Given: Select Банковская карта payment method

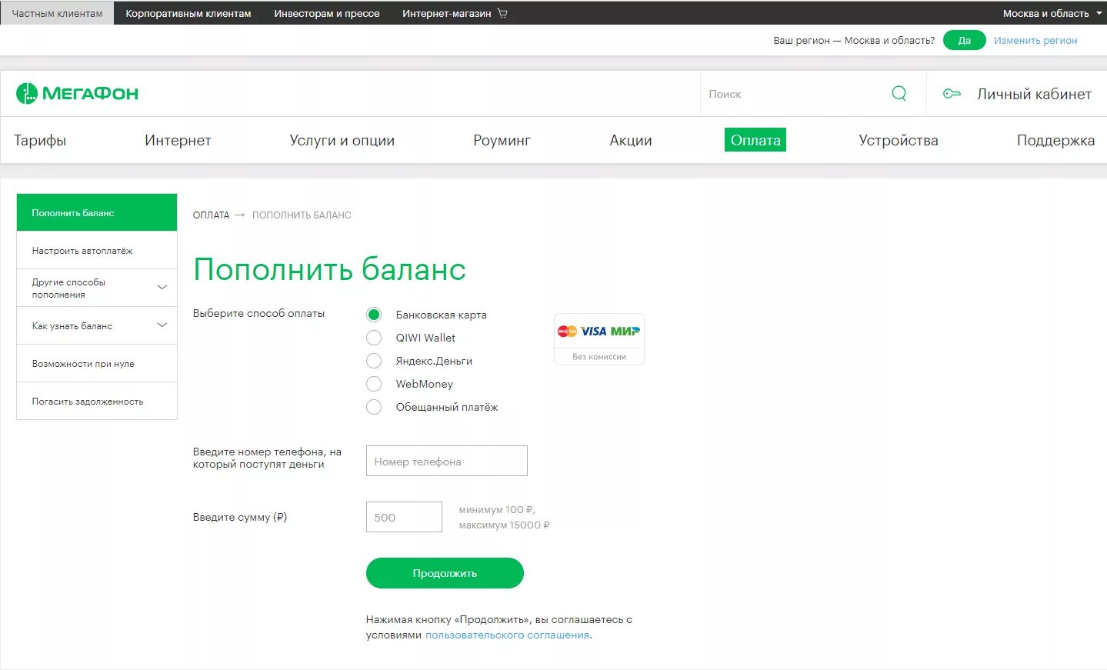Looking at the screenshot, I should pos(374,315).
